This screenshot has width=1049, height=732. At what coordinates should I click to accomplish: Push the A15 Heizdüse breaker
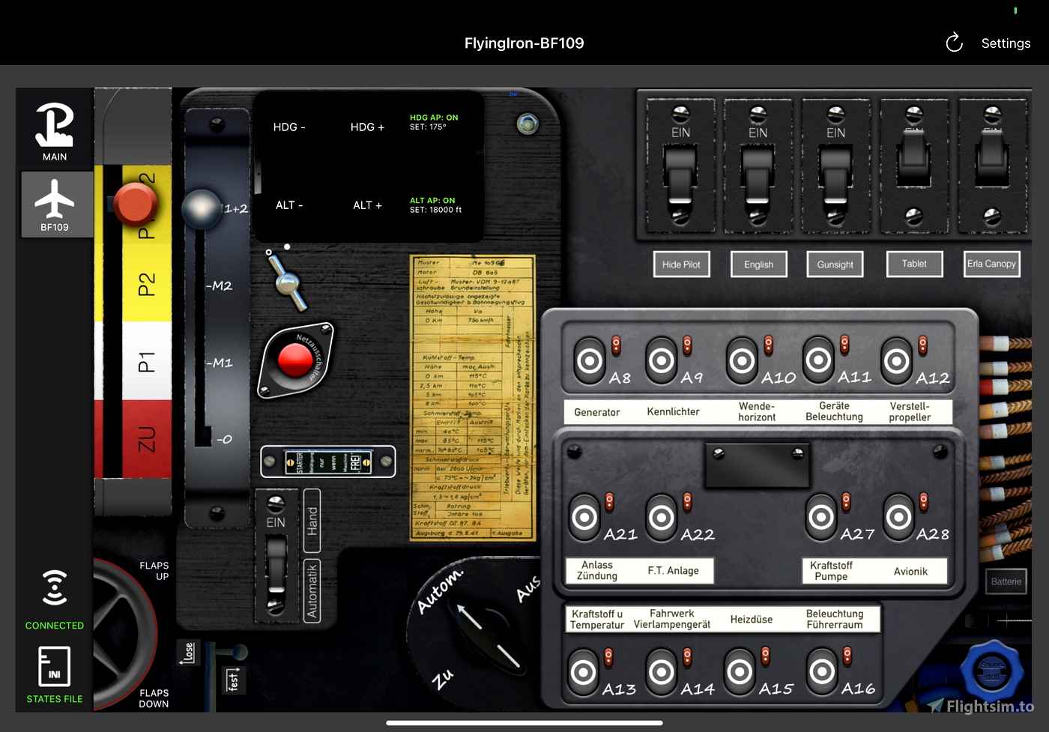740,672
